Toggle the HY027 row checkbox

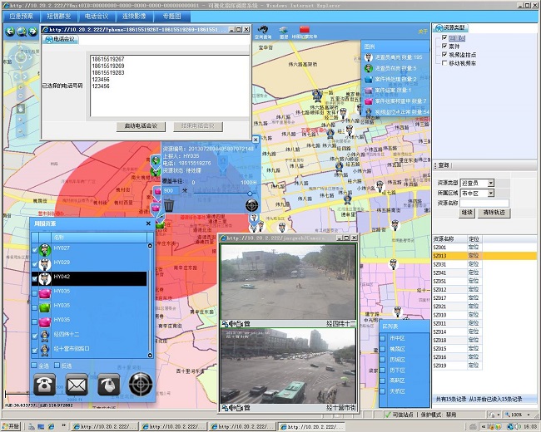(x=34, y=250)
